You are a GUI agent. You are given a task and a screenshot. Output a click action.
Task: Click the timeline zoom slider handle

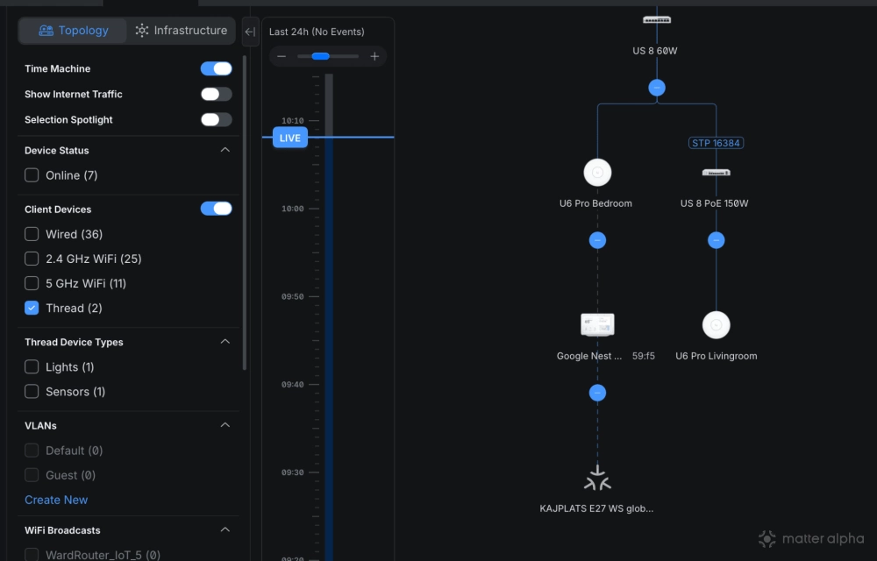click(x=320, y=56)
